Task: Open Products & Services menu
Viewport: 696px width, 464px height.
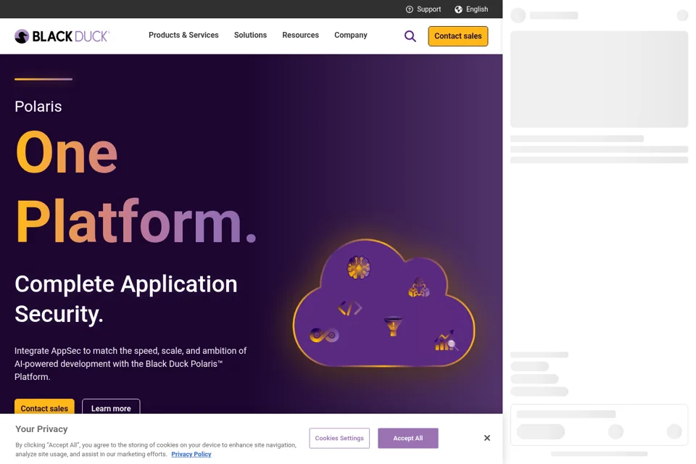Action: click(x=183, y=35)
